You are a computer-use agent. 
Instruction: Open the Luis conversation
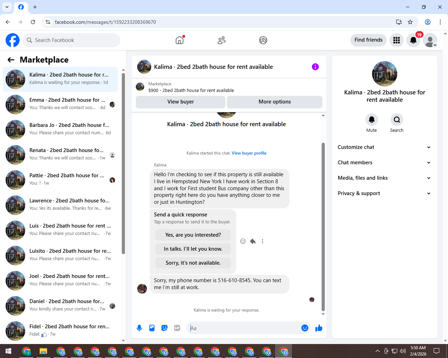point(60,230)
